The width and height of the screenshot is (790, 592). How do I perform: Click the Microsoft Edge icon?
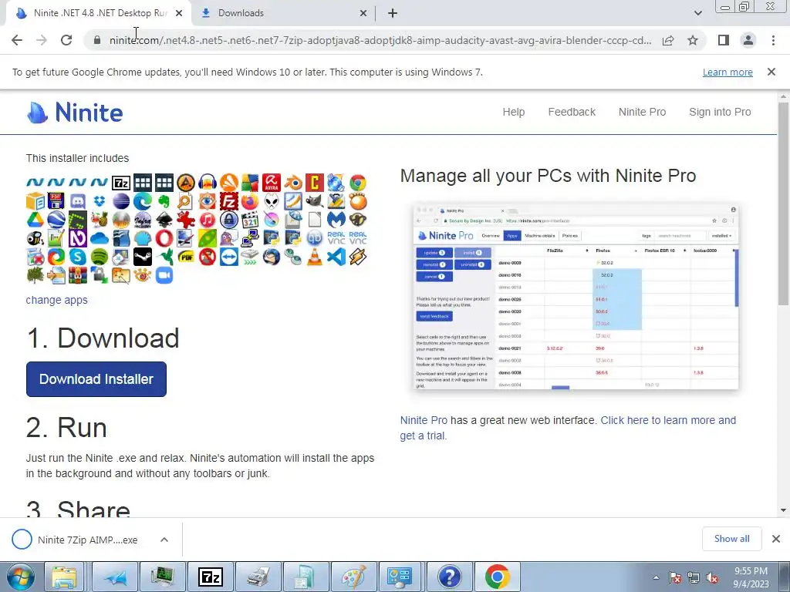[143, 201]
